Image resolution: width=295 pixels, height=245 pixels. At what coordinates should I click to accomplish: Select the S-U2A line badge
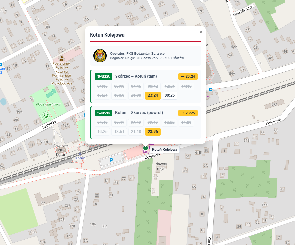103,76
